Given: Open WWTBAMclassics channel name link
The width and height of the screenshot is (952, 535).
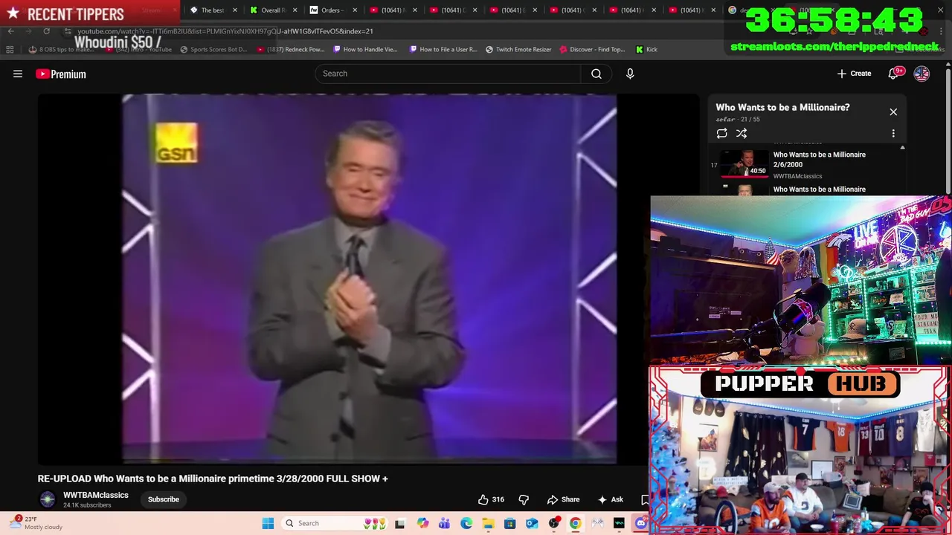Looking at the screenshot, I should click(x=96, y=495).
